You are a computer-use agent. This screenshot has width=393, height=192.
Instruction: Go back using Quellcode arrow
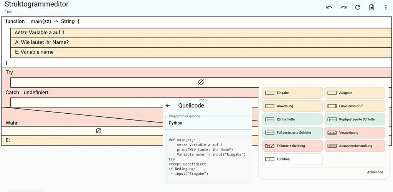168,106
